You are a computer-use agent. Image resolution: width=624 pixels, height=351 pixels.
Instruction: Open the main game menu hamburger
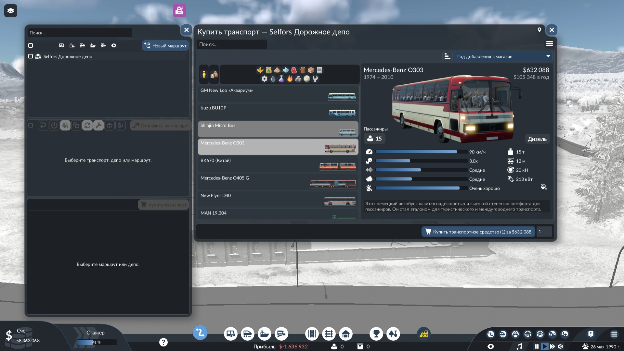click(614, 334)
